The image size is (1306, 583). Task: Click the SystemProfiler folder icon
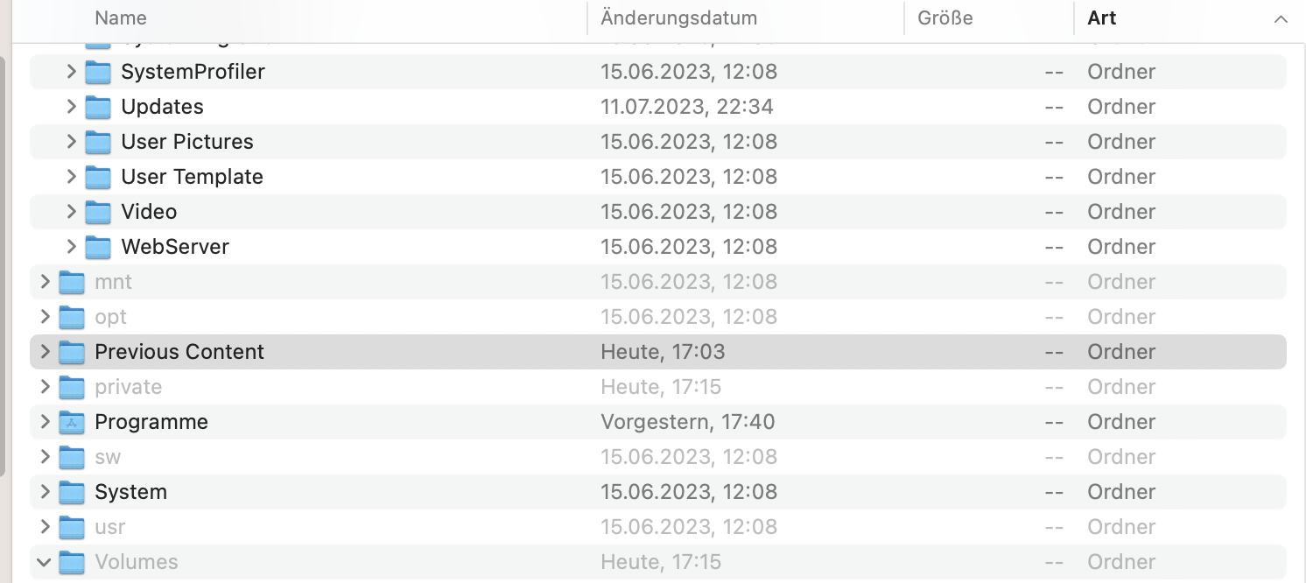click(98, 72)
